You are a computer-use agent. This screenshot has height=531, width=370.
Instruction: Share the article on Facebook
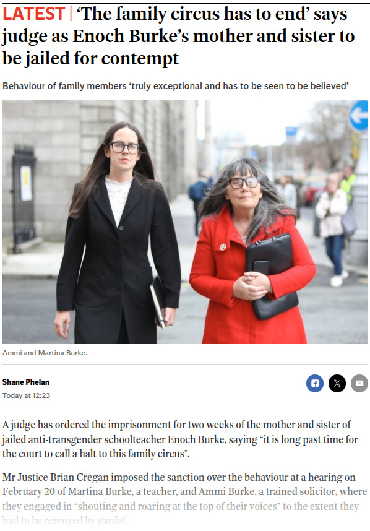[x=315, y=383]
